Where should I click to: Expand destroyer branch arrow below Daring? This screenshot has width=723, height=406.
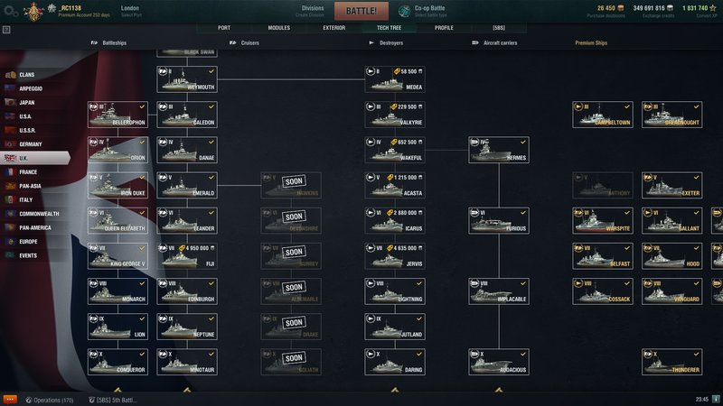[395, 390]
